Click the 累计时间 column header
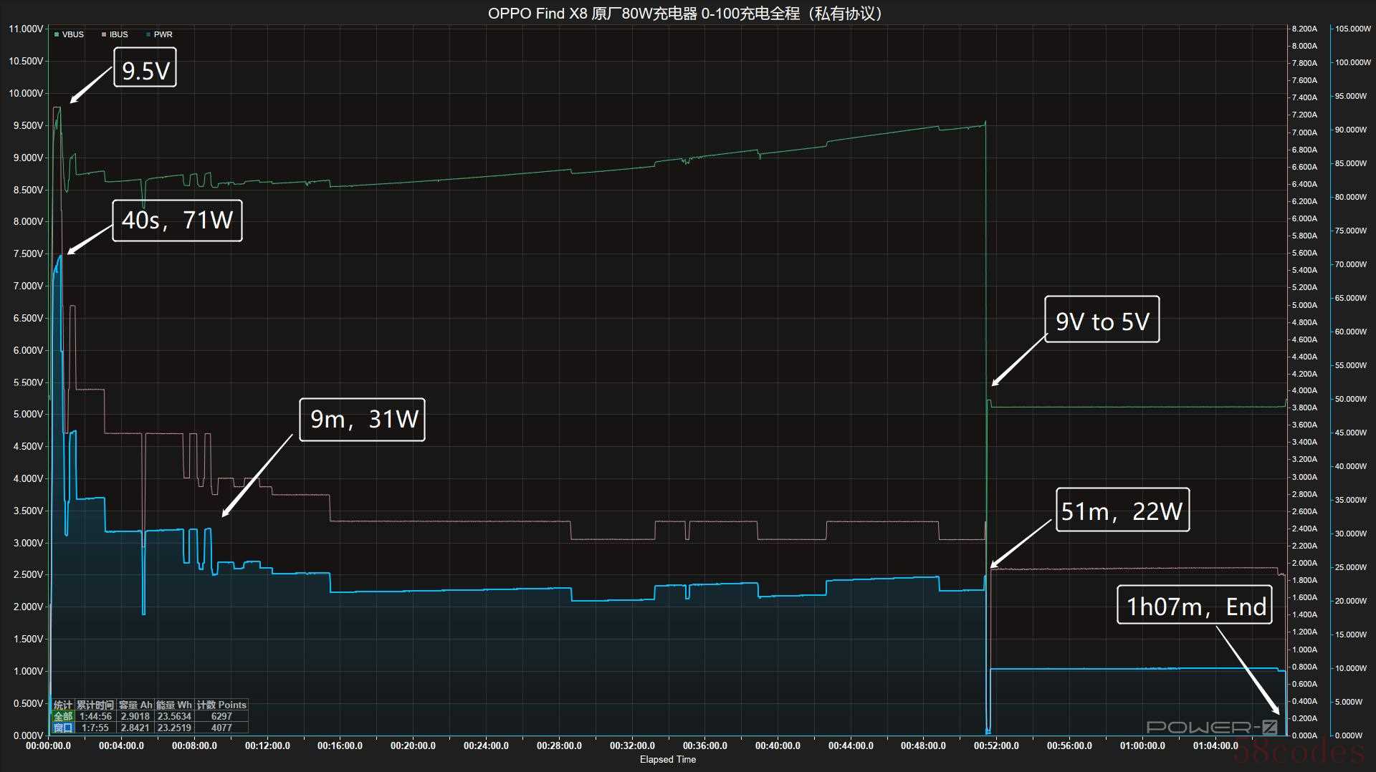Viewport: 1376px width, 772px height. point(95,705)
